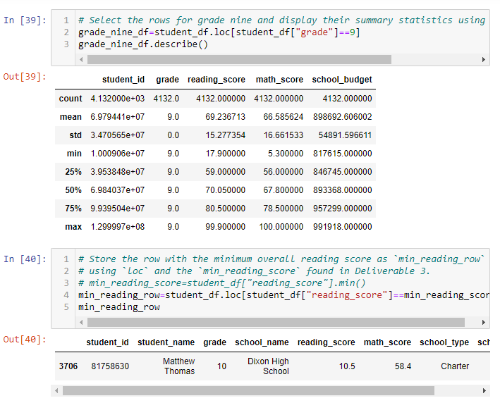Click 'Charter' school type cell
The image size is (500, 403).
point(455,366)
